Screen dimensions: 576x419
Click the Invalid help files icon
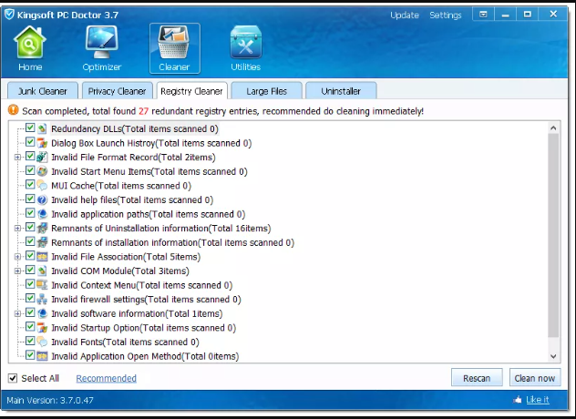click(x=42, y=199)
